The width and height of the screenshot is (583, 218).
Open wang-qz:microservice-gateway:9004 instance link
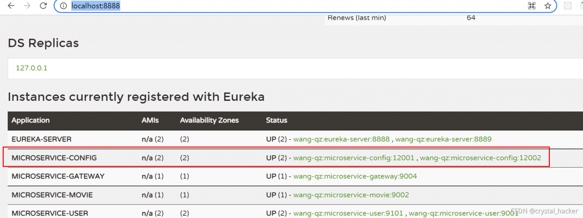pos(355,176)
